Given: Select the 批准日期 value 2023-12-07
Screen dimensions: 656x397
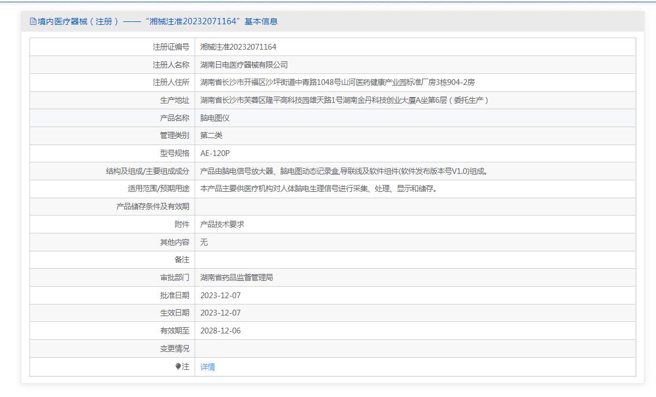Looking at the screenshot, I should click(221, 295).
